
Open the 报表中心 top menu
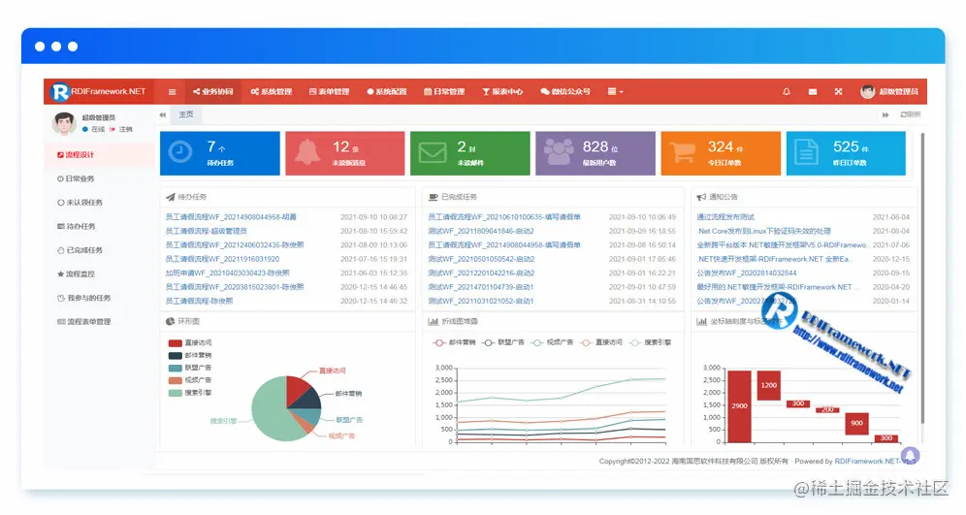[502, 92]
